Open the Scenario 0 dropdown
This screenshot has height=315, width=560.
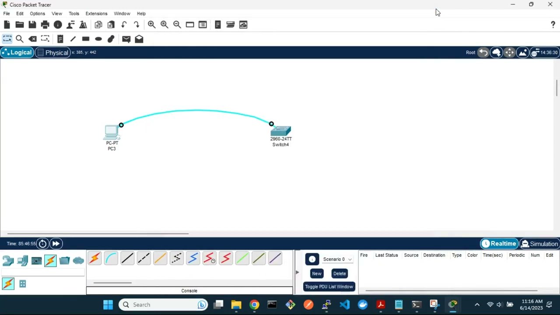click(x=337, y=259)
